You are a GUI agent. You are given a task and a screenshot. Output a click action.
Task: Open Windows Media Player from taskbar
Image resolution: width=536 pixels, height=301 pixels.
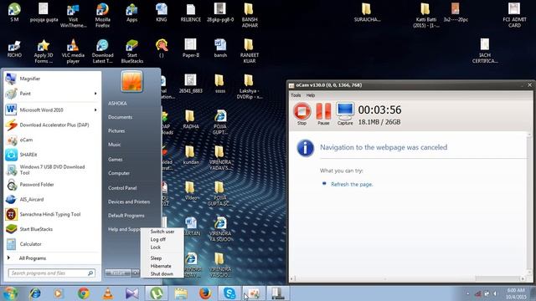click(59, 293)
